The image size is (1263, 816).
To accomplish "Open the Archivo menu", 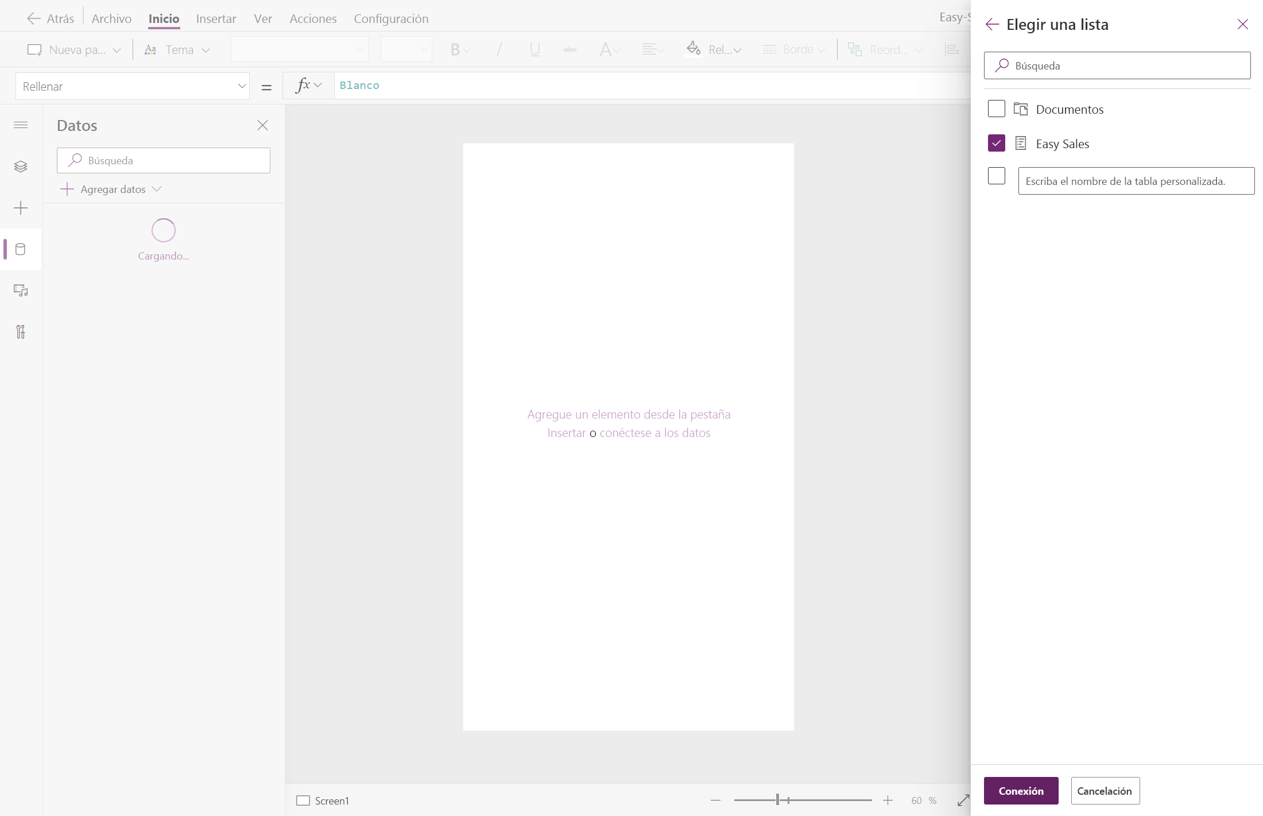I will click(111, 18).
